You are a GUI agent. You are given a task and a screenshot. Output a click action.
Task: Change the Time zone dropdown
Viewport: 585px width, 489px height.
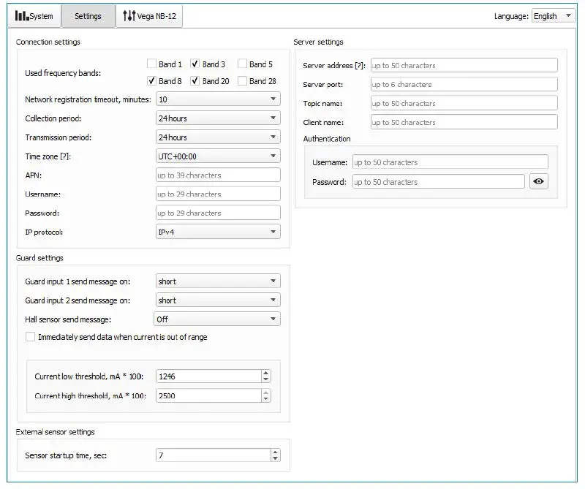click(x=218, y=156)
